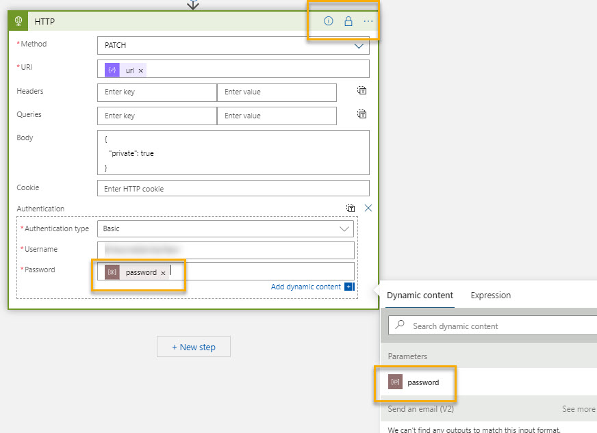The width and height of the screenshot is (597, 433).
Task: Click See more for Send an email (V2)
Action: 579,409
